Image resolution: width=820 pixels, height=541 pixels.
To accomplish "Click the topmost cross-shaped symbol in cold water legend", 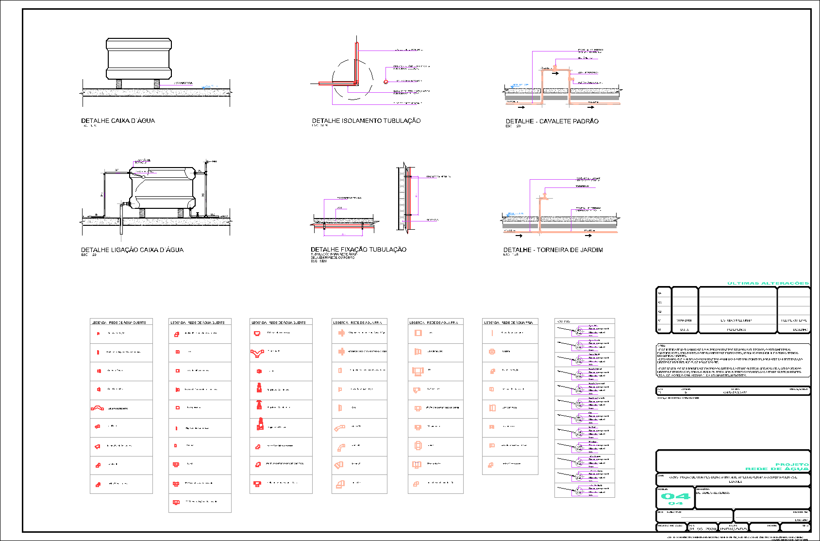I will (341, 333).
